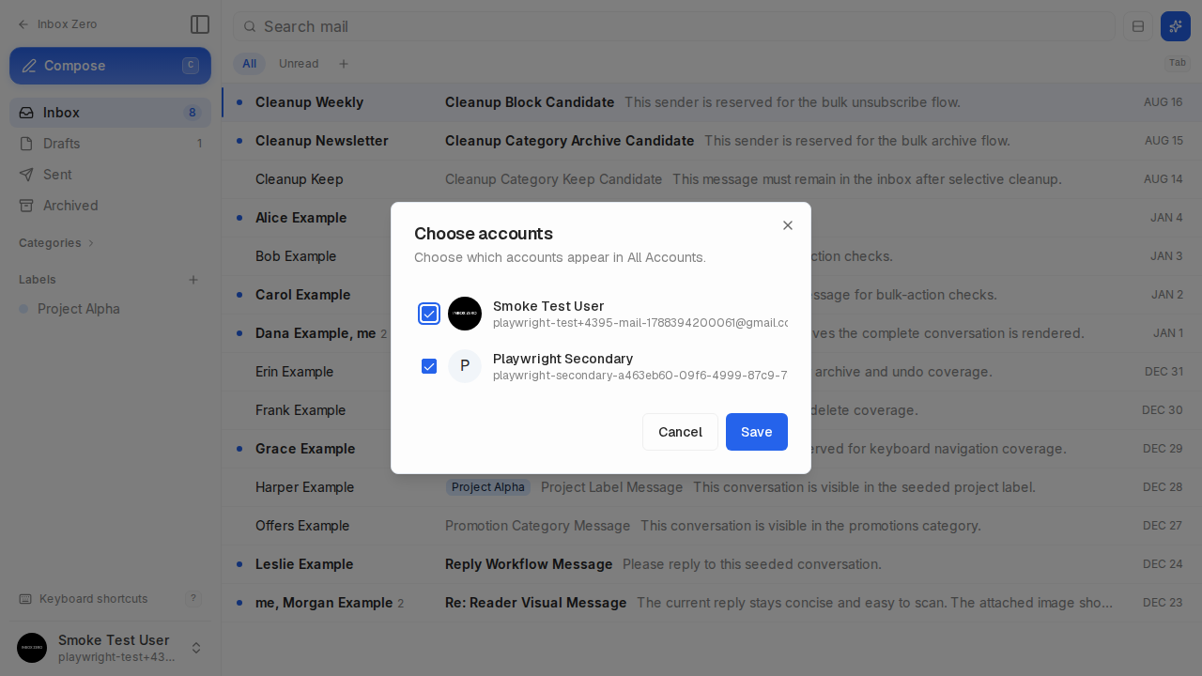Viewport: 1202px width, 676px height.
Task: Uncheck the Playwright Secondary account
Action: coord(429,366)
